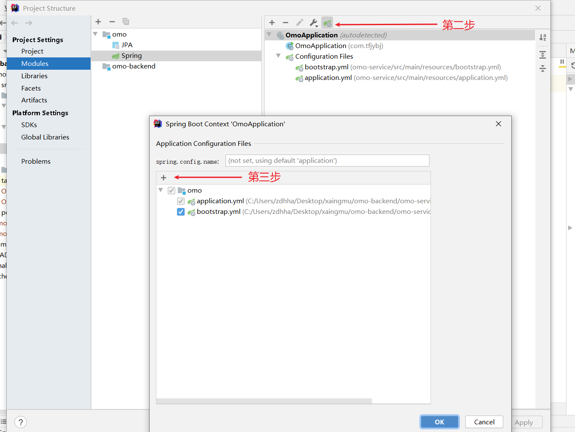Add a new module with the plus icon above the omo tree
The height and width of the screenshot is (432, 575).
(98, 22)
